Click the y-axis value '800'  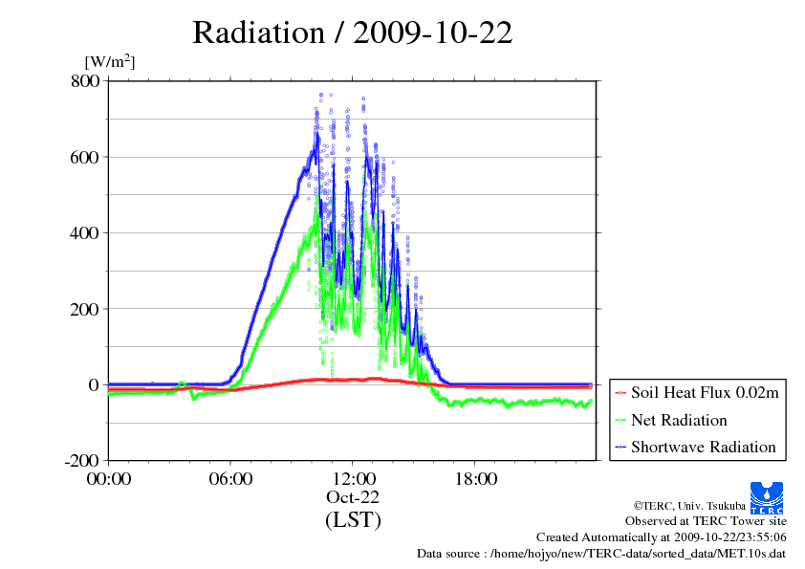coord(85,80)
